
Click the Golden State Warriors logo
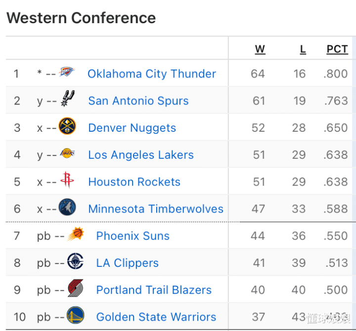coord(76,316)
